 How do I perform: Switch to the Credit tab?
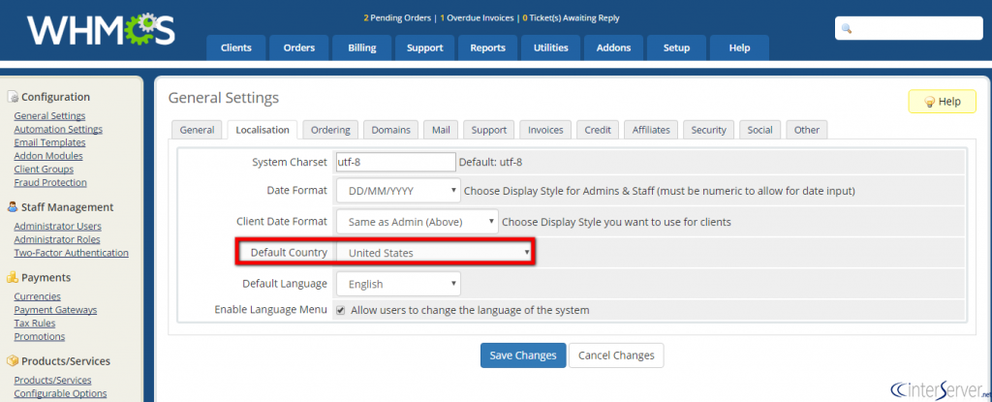598,130
